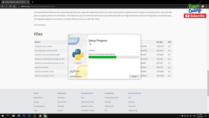
Task: Open Premiere Pro from the taskbar
Action: 24,116
